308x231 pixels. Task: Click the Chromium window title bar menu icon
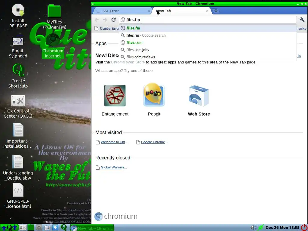click(93, 4)
